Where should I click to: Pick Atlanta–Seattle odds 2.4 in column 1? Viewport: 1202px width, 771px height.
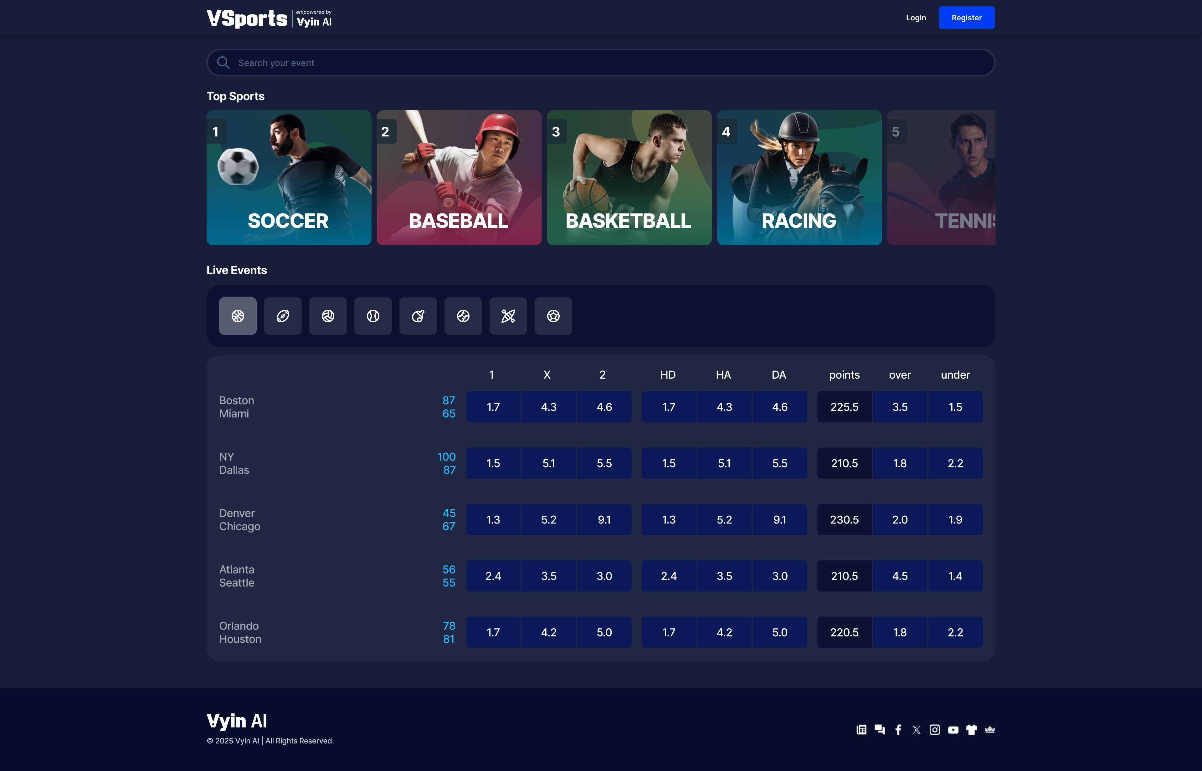[493, 576]
